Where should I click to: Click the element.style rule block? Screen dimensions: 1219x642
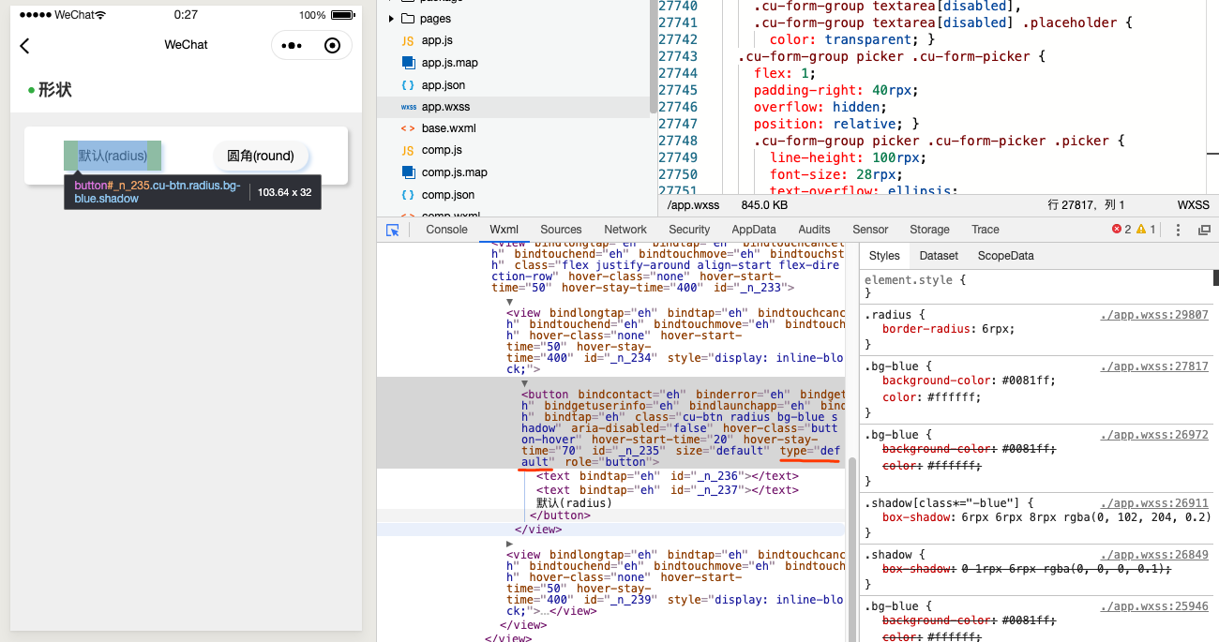(1036, 287)
